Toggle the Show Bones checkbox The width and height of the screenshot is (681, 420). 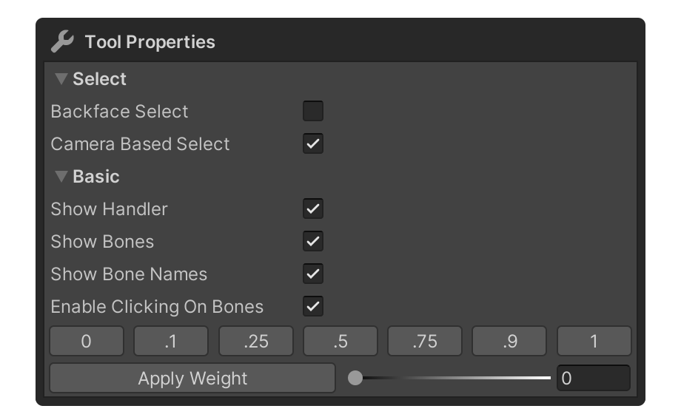313,242
